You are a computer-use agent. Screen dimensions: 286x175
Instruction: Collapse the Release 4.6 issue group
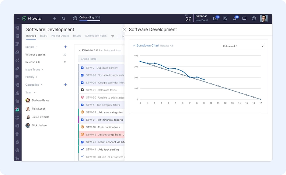click(x=79, y=50)
